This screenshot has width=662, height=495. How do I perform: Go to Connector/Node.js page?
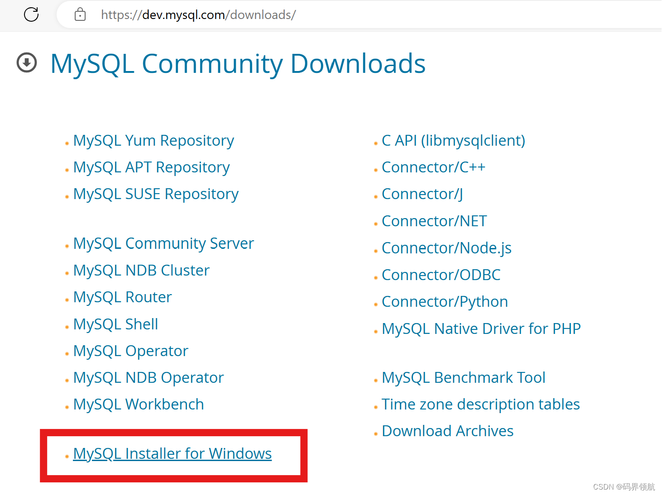(446, 248)
